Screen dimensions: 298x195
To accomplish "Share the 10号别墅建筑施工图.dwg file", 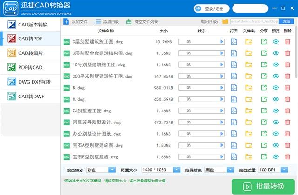I will (264, 65).
